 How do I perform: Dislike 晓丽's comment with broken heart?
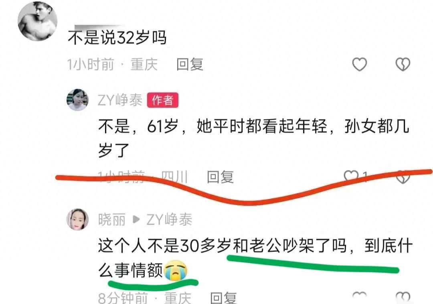tap(403, 297)
